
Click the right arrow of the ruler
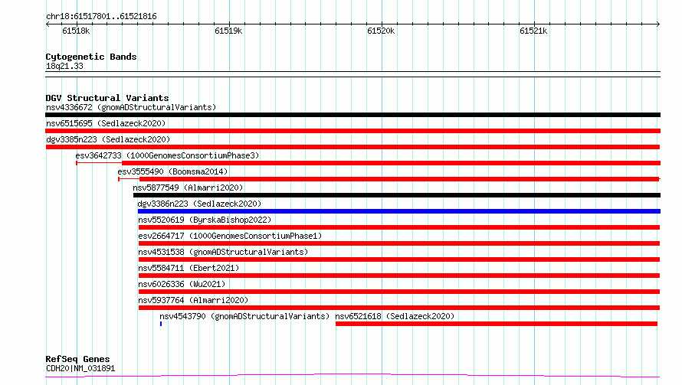tap(658, 24)
